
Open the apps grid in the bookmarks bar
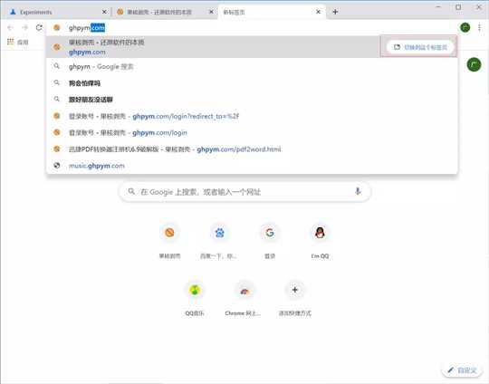click(11, 42)
